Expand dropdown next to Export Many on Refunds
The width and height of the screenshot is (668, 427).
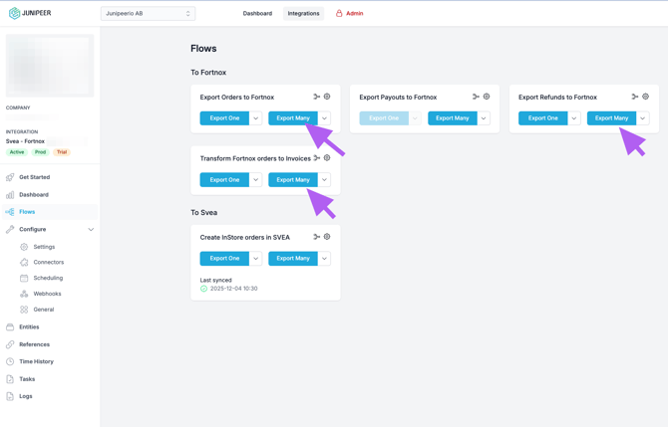(x=643, y=118)
